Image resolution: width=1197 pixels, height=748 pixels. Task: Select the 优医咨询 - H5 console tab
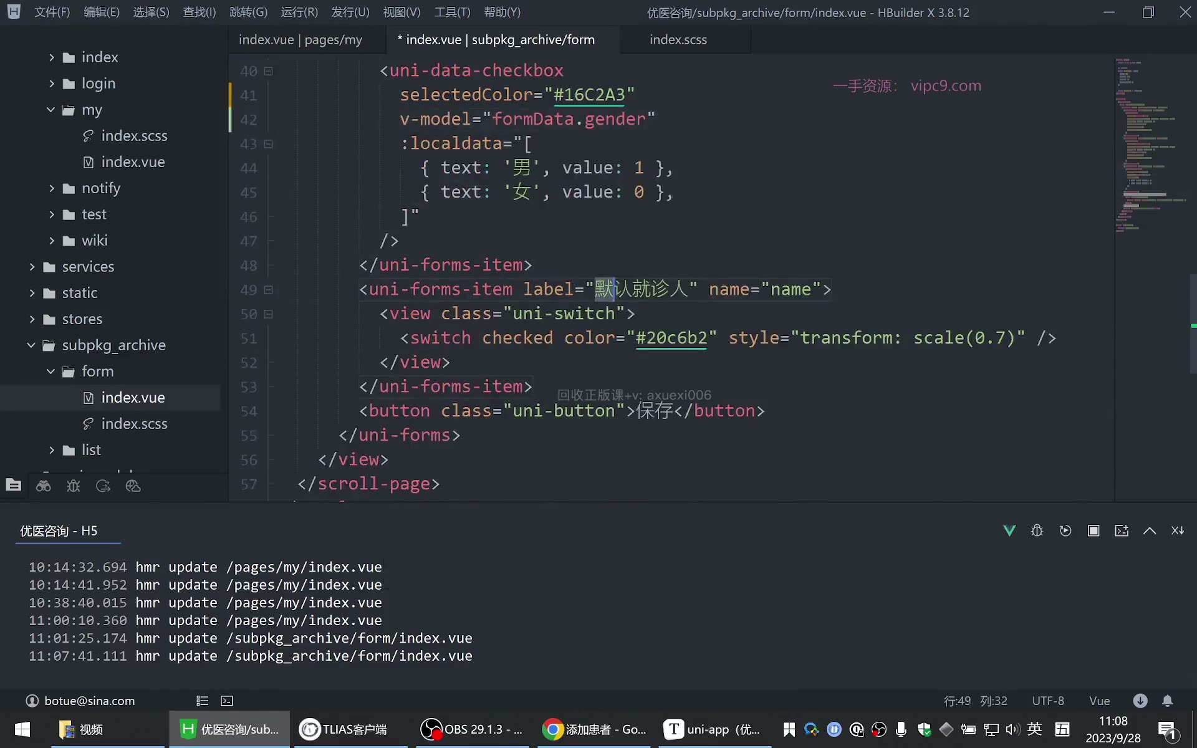click(59, 531)
